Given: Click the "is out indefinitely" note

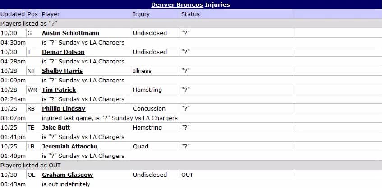Looking at the screenshot, I should 66,184.
